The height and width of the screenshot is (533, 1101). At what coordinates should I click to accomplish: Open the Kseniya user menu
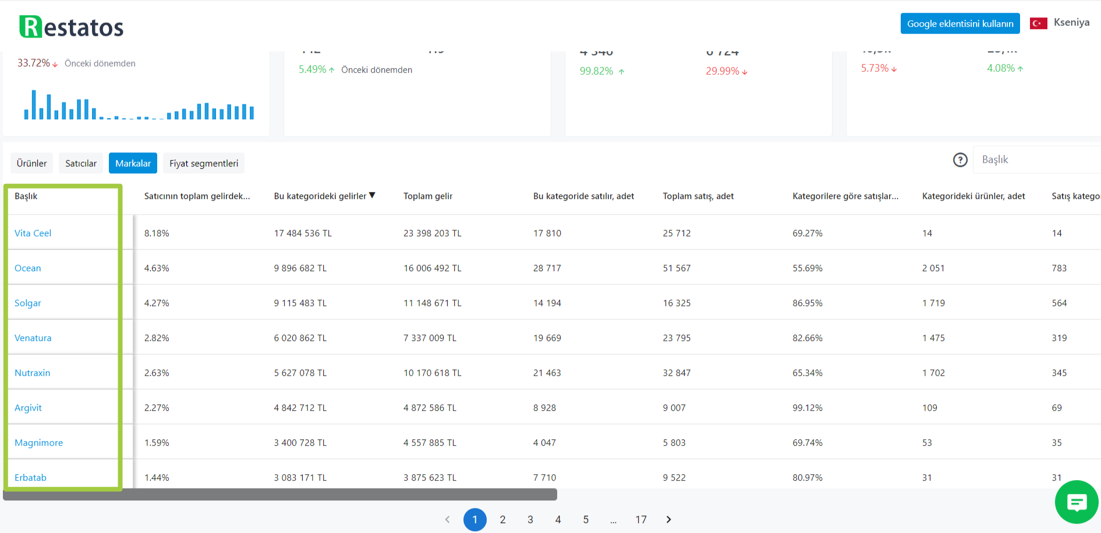click(x=1071, y=22)
